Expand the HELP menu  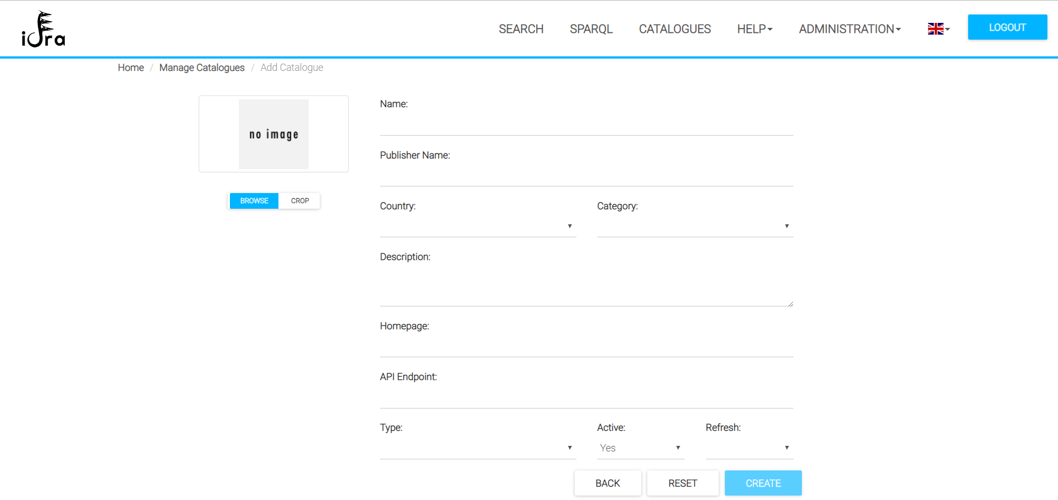tap(754, 29)
